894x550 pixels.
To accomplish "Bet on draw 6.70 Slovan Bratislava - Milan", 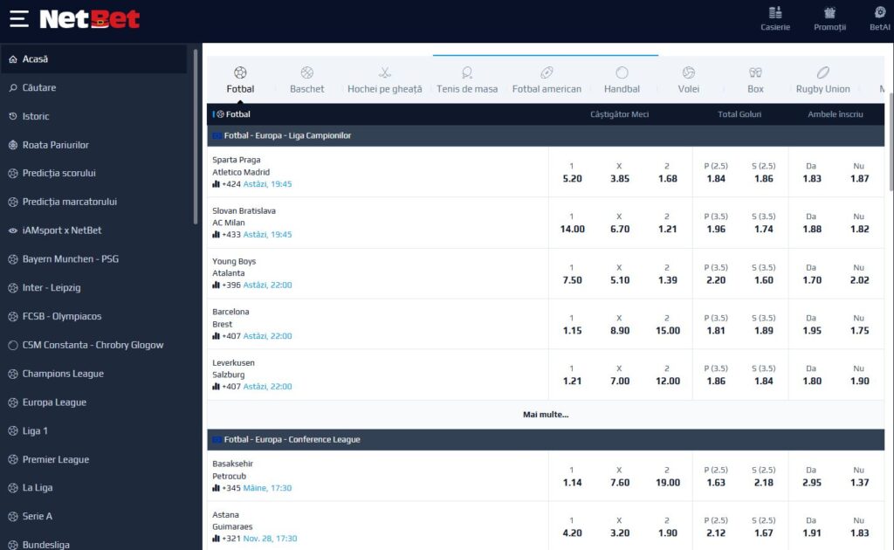I will tap(620, 223).
